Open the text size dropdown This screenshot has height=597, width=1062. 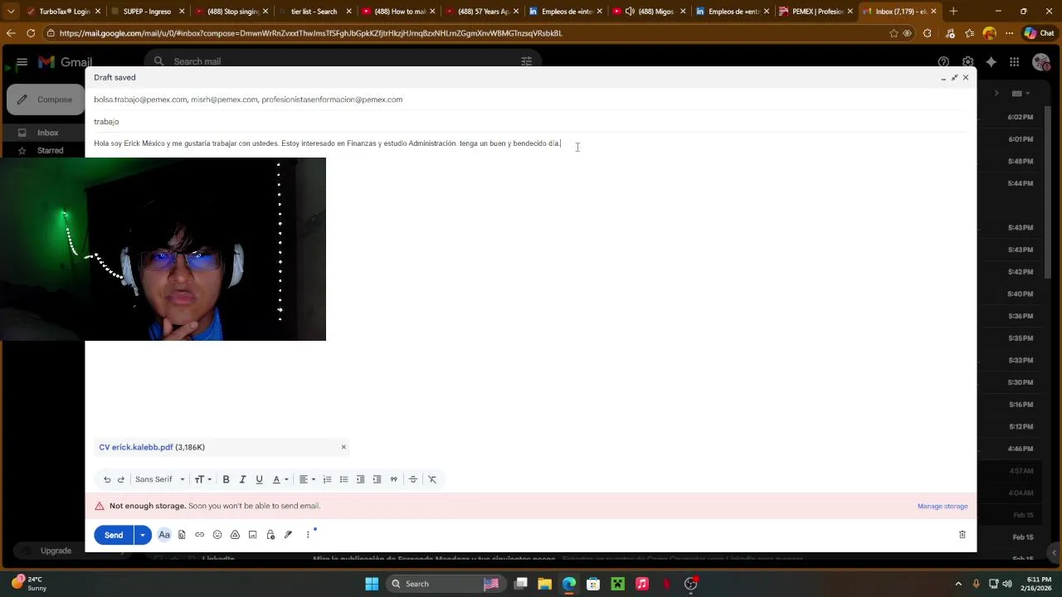pyautogui.click(x=202, y=479)
